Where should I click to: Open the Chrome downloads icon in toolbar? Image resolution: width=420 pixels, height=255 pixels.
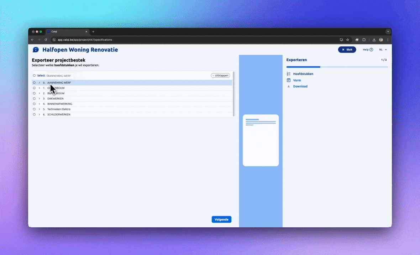click(x=374, y=40)
